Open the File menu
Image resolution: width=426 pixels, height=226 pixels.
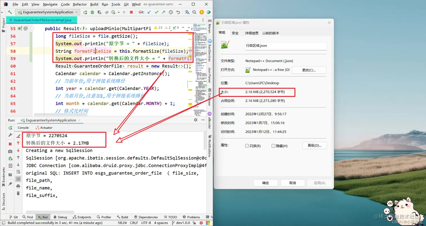point(15,4)
